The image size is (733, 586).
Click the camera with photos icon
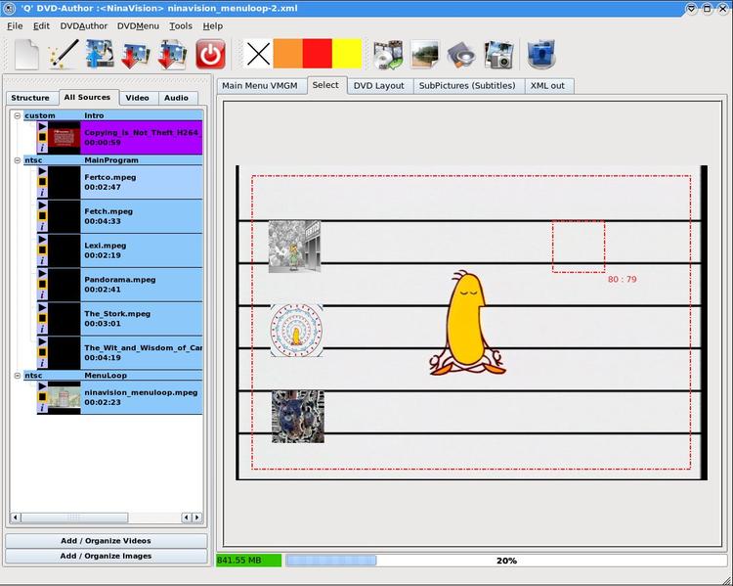[x=498, y=55]
